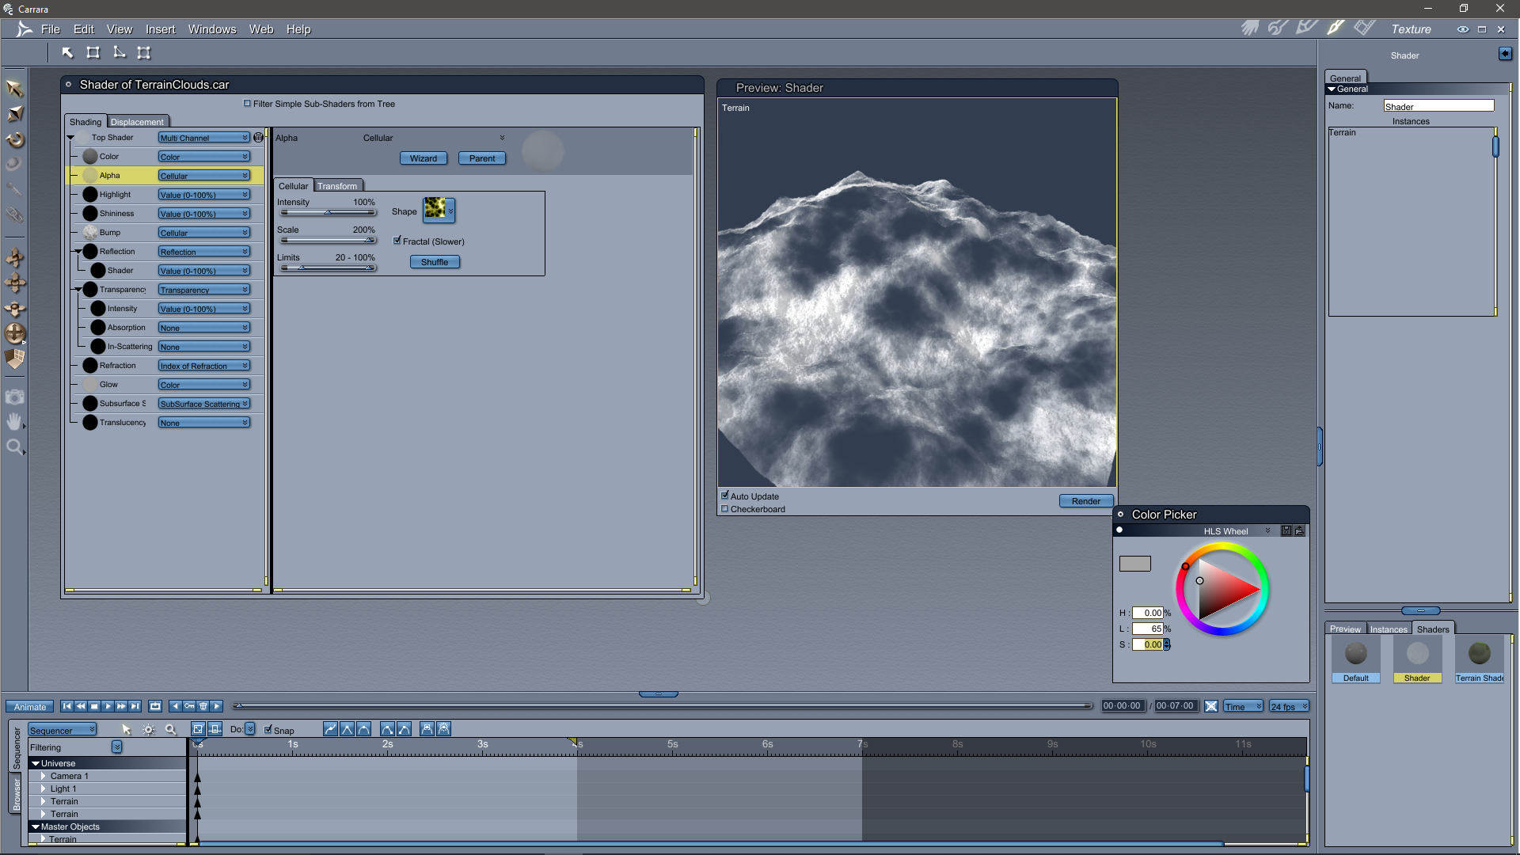Open the Assemble room hand icon
Viewport: 1520px width, 855px height.
tap(1250, 28)
